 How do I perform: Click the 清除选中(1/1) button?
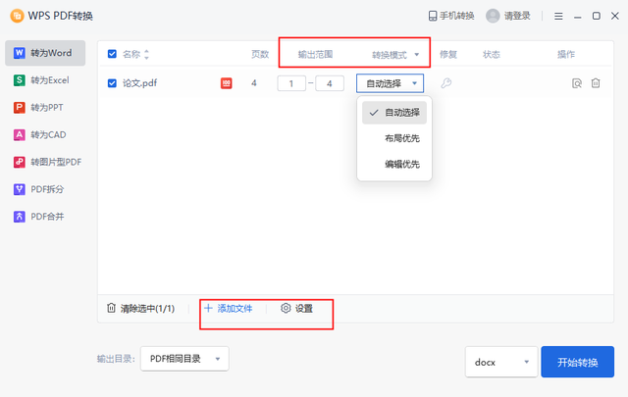pos(141,308)
